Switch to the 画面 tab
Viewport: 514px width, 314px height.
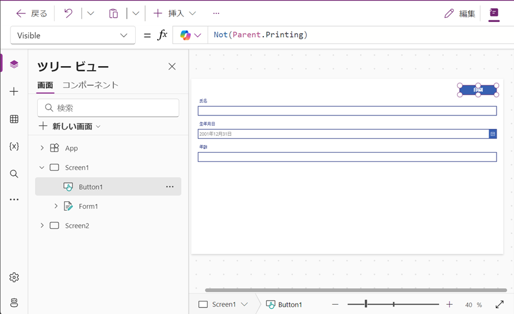click(x=45, y=85)
